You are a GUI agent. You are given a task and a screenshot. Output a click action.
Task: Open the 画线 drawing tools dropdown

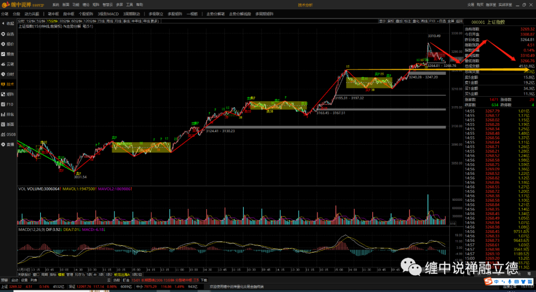point(424,21)
